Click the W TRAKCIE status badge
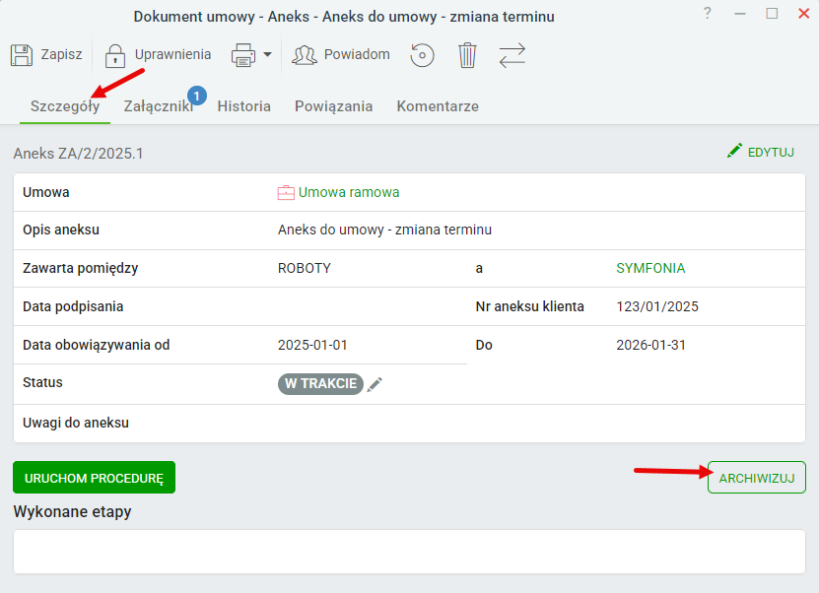 320,383
